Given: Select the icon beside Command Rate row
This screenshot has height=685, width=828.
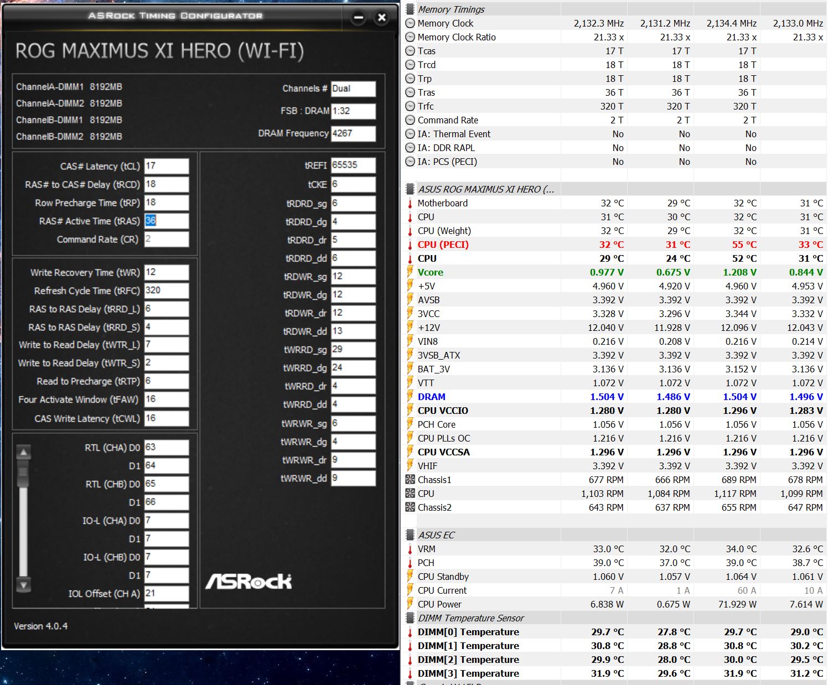Looking at the screenshot, I should tap(410, 120).
